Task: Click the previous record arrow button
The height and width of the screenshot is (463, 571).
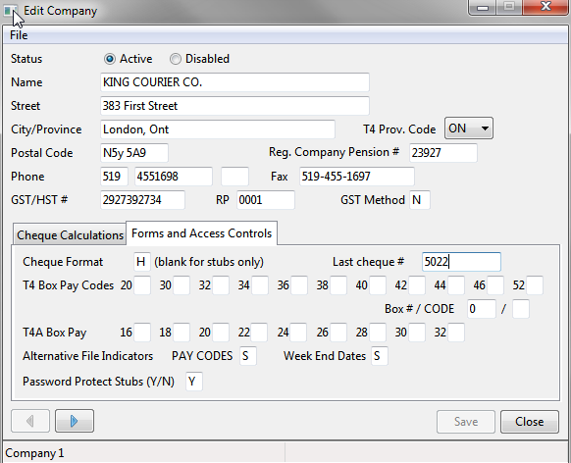Action: point(30,421)
